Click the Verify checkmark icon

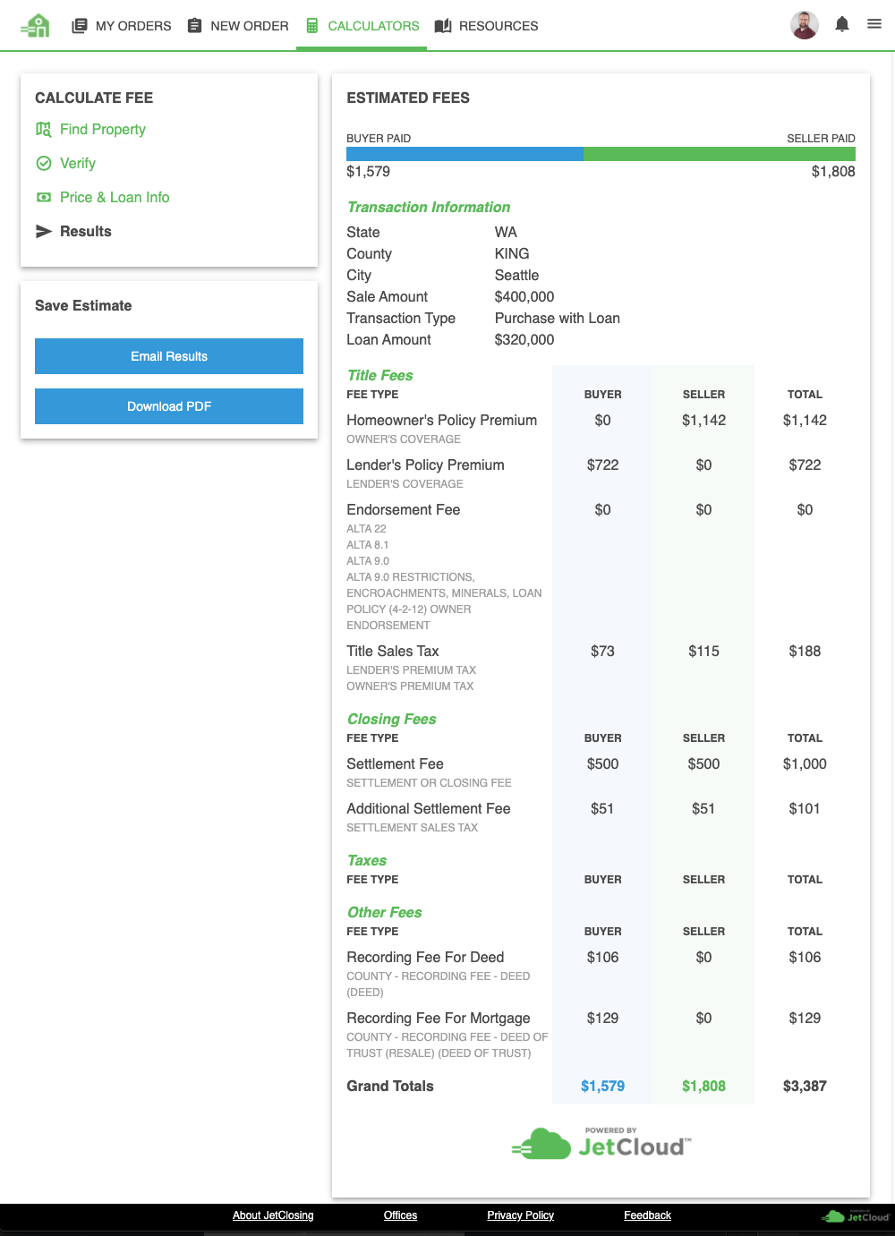coord(44,163)
